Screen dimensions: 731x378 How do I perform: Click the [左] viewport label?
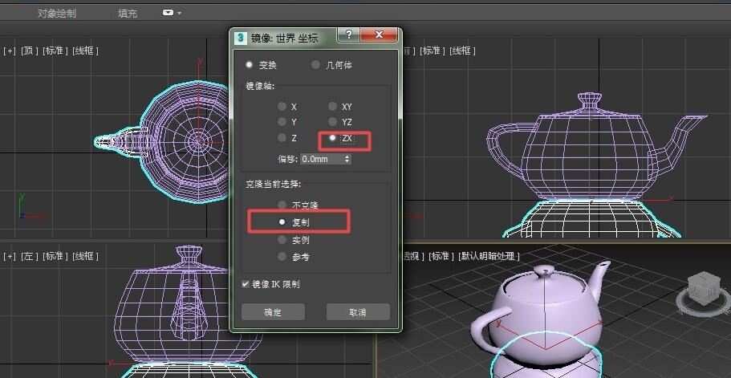(30, 256)
